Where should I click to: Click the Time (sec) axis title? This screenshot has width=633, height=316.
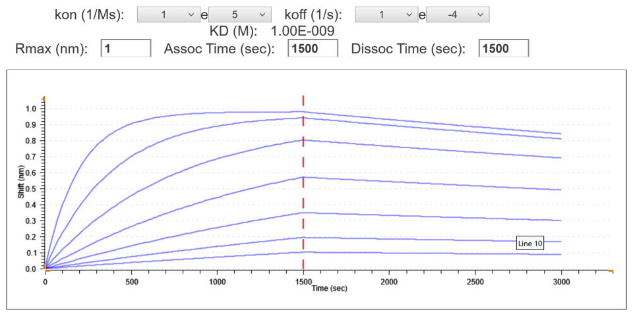click(x=329, y=288)
